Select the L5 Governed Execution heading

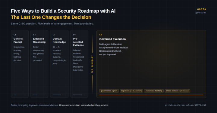(112, 39)
